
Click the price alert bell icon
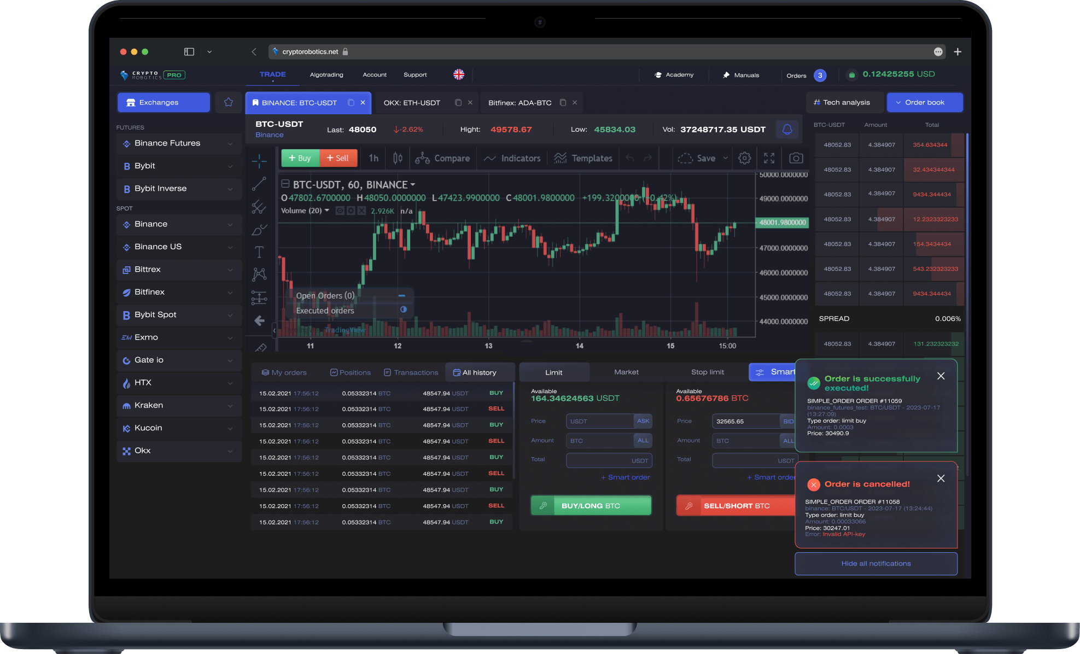click(787, 130)
